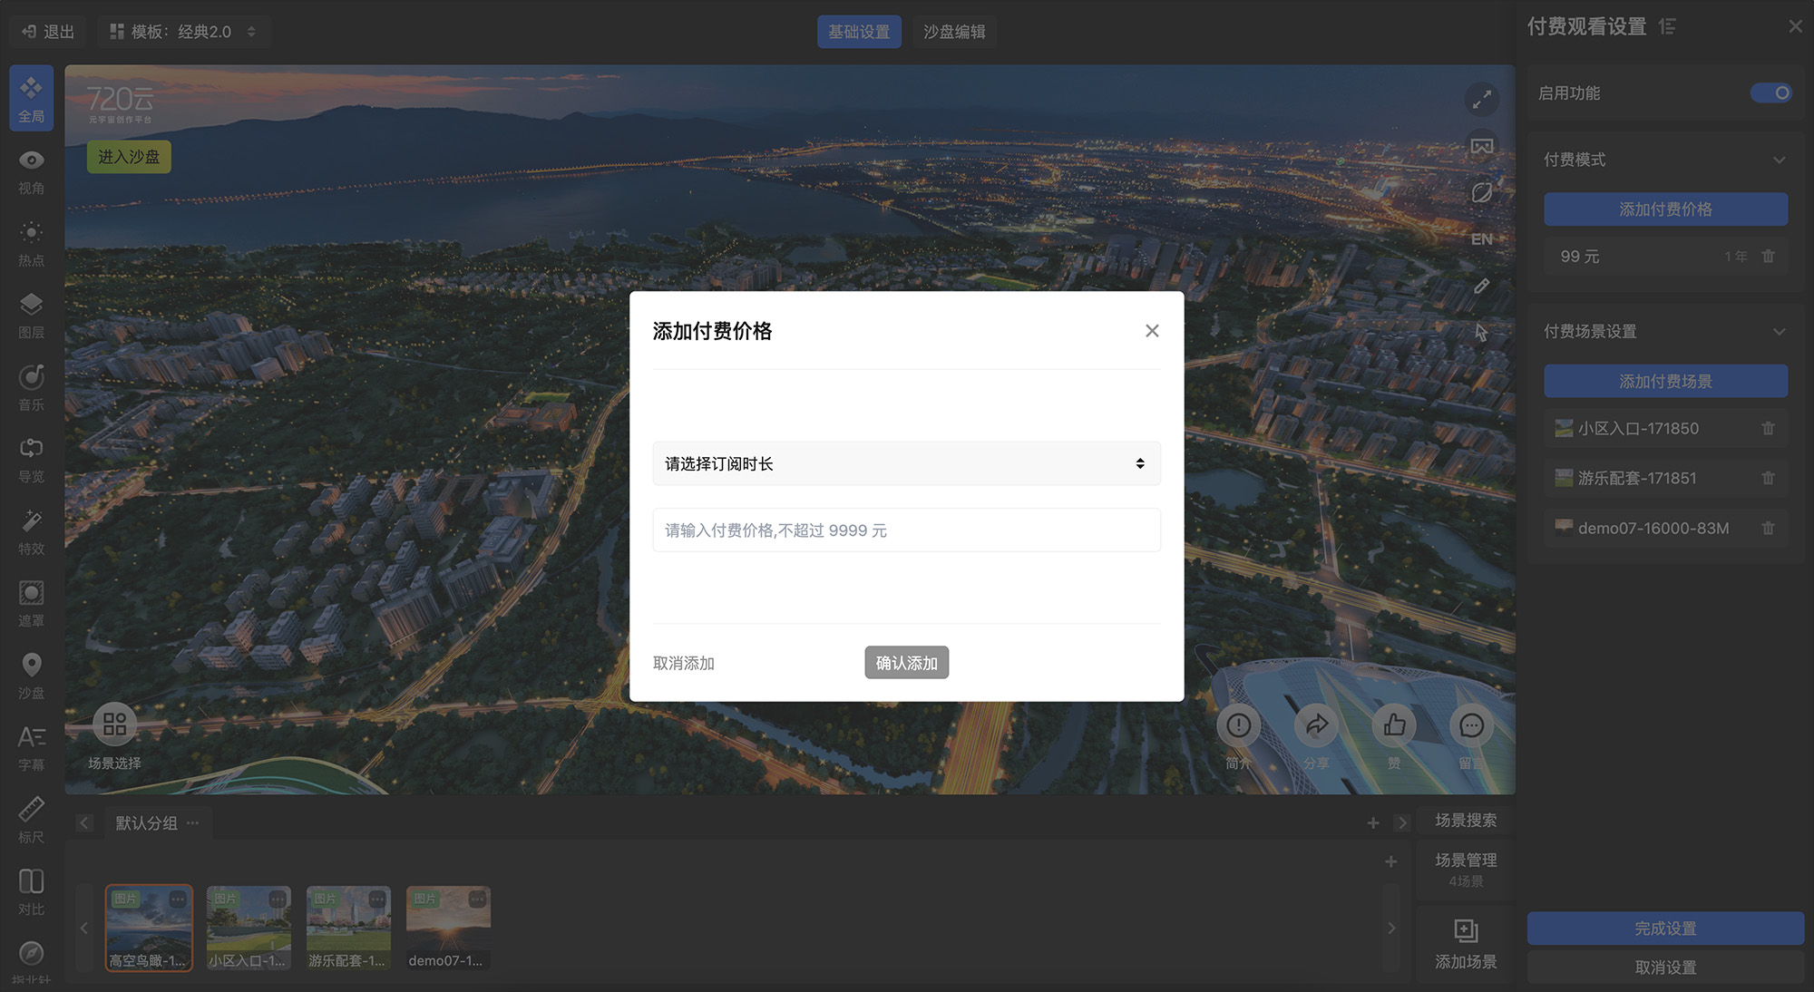The height and width of the screenshot is (992, 1814).
Task: Click the 分享 share icon in preview
Action: [1316, 725]
